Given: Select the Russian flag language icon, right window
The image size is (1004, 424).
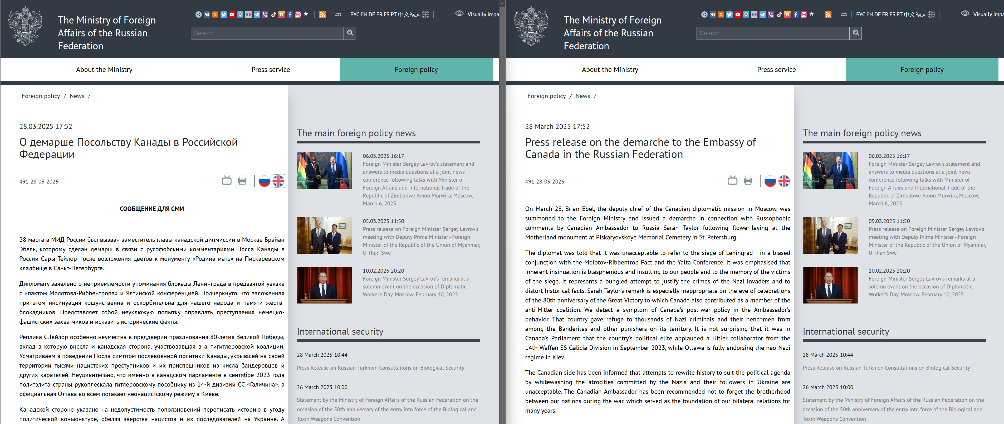Looking at the screenshot, I should (x=770, y=181).
